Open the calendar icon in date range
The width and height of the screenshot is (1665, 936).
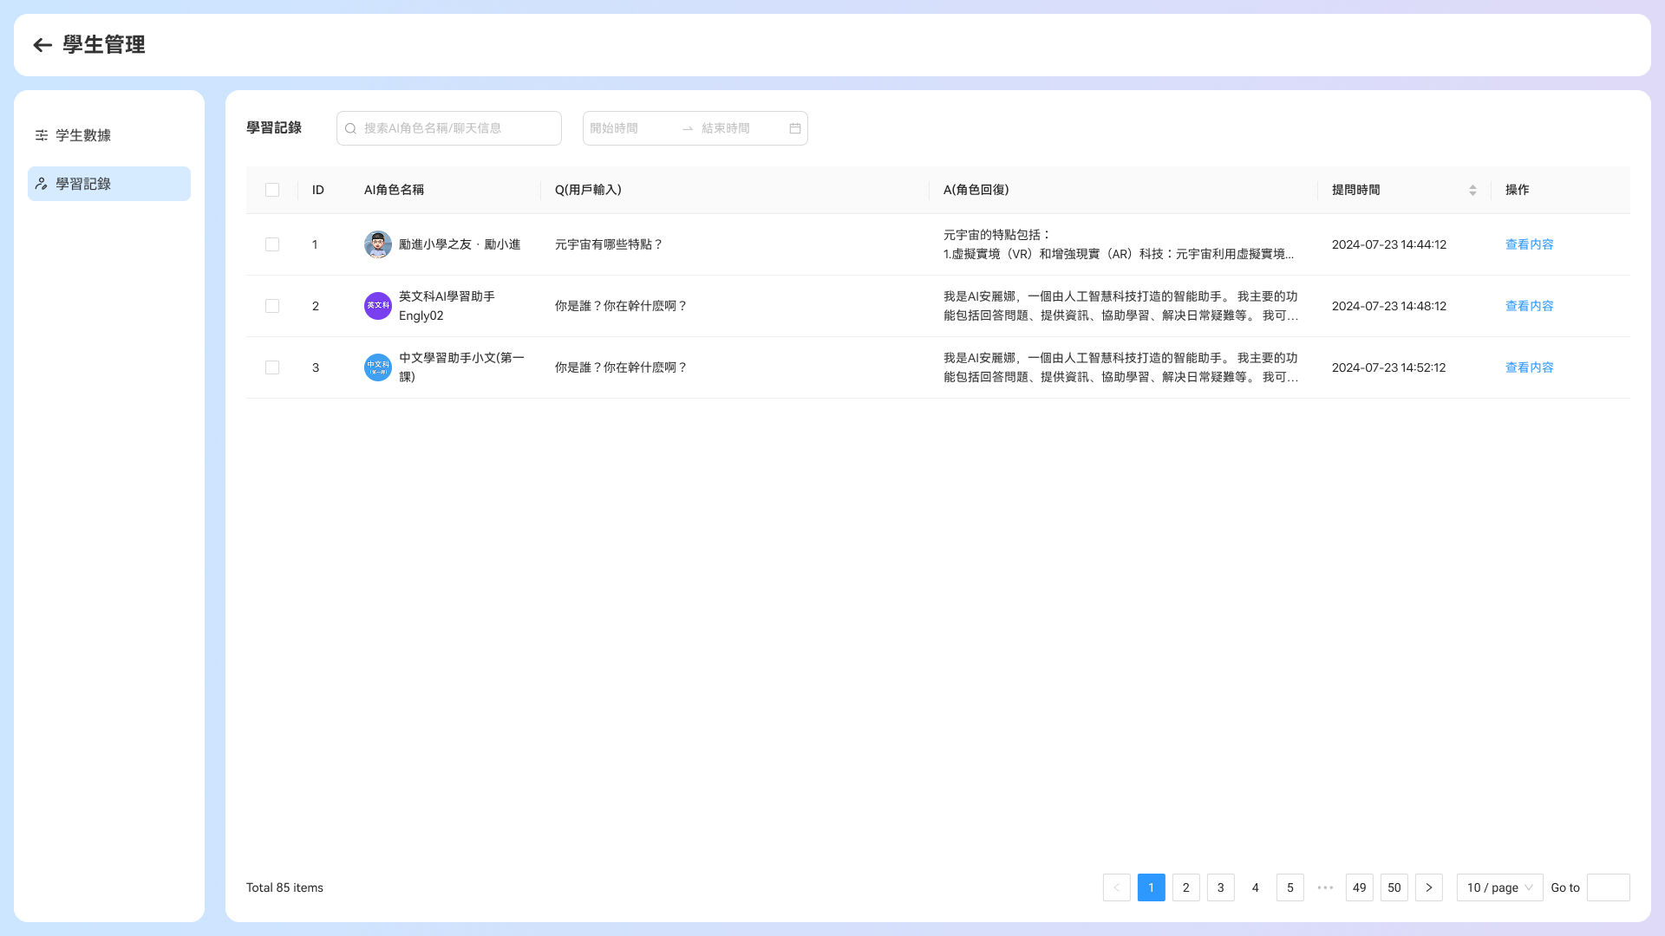point(795,128)
